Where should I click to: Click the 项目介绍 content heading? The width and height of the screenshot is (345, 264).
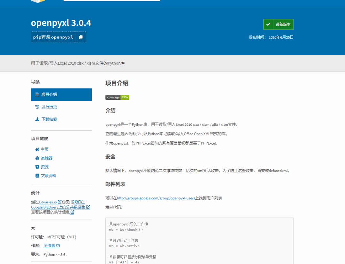point(117,83)
